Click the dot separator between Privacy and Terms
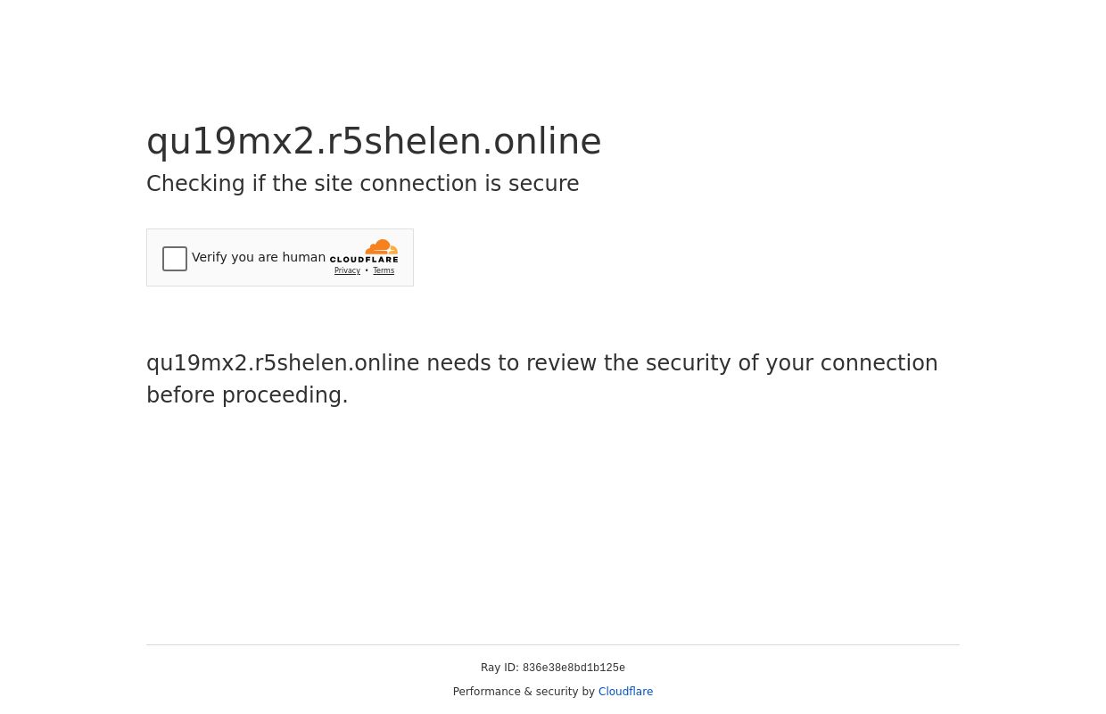 (x=367, y=271)
